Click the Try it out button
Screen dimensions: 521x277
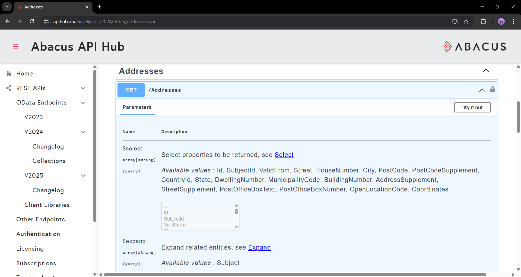click(472, 108)
